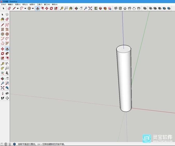Expand the circle shape dropdown arrow
This screenshot has width=175, height=146.
point(33,8)
